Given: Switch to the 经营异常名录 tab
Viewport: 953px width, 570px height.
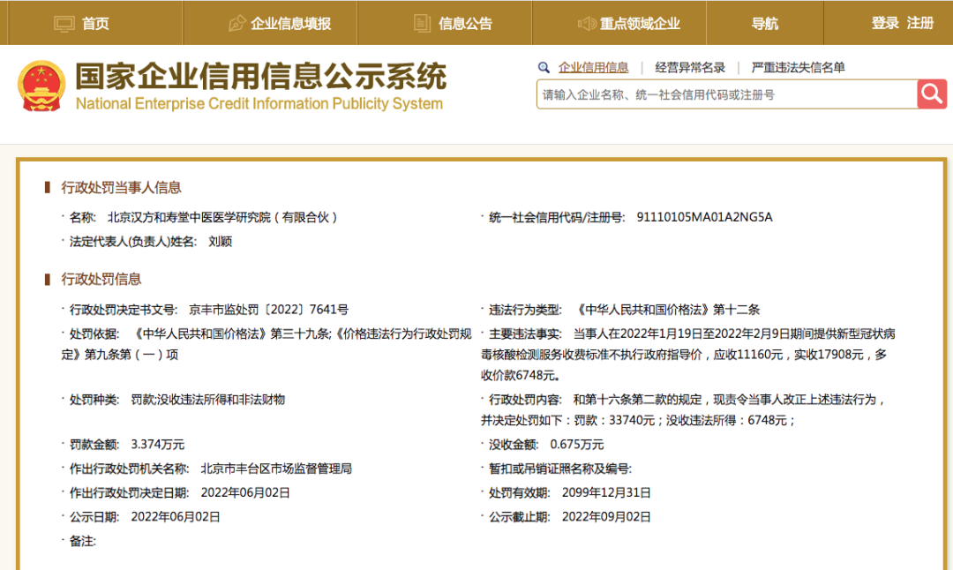Looking at the screenshot, I should pyautogui.click(x=690, y=66).
